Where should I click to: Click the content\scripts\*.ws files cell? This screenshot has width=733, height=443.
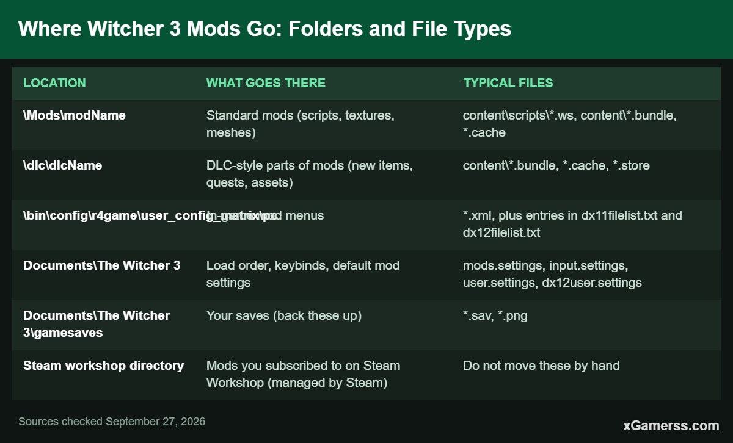569,124
